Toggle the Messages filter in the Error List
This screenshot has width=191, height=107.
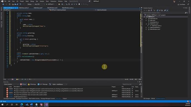click(43, 84)
